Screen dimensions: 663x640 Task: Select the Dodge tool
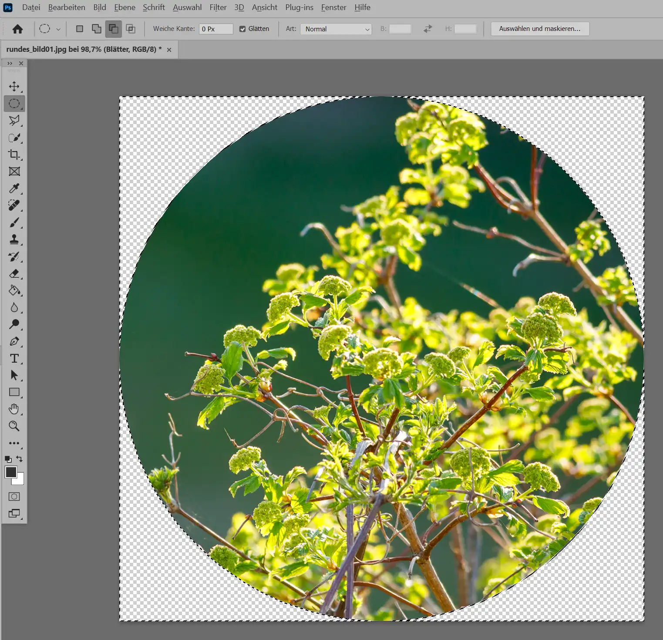pos(14,324)
